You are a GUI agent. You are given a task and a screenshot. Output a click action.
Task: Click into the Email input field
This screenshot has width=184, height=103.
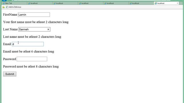pyautogui.click(x=28, y=44)
